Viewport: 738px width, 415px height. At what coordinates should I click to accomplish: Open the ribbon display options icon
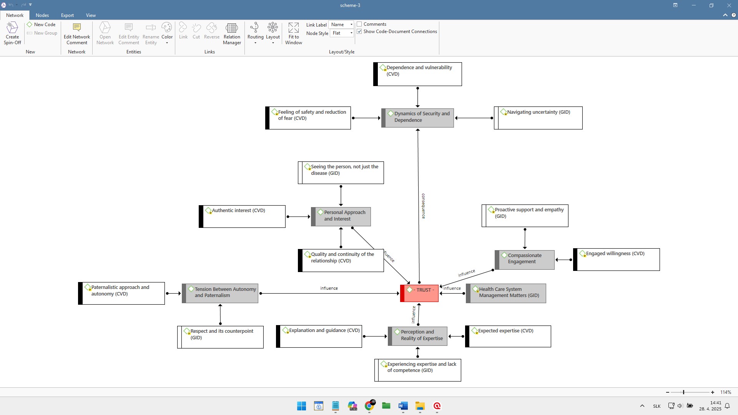click(675, 5)
